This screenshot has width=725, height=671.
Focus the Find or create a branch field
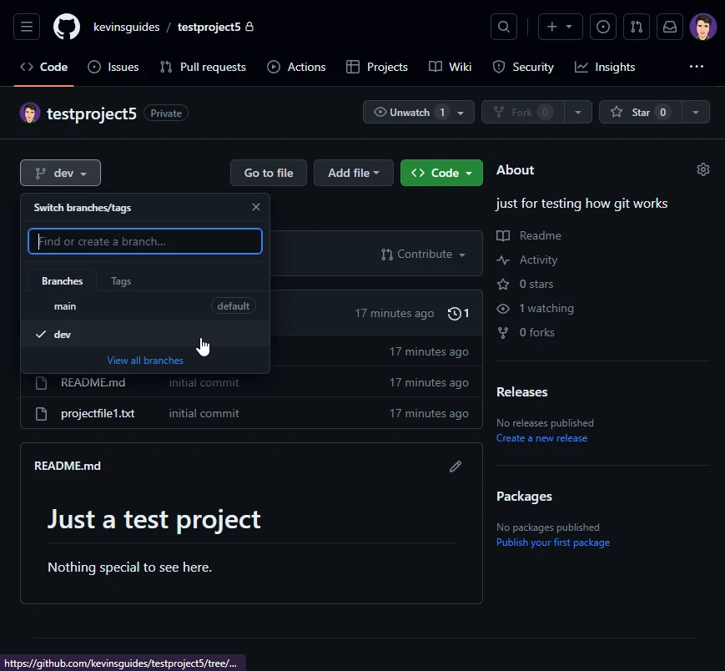pos(145,241)
